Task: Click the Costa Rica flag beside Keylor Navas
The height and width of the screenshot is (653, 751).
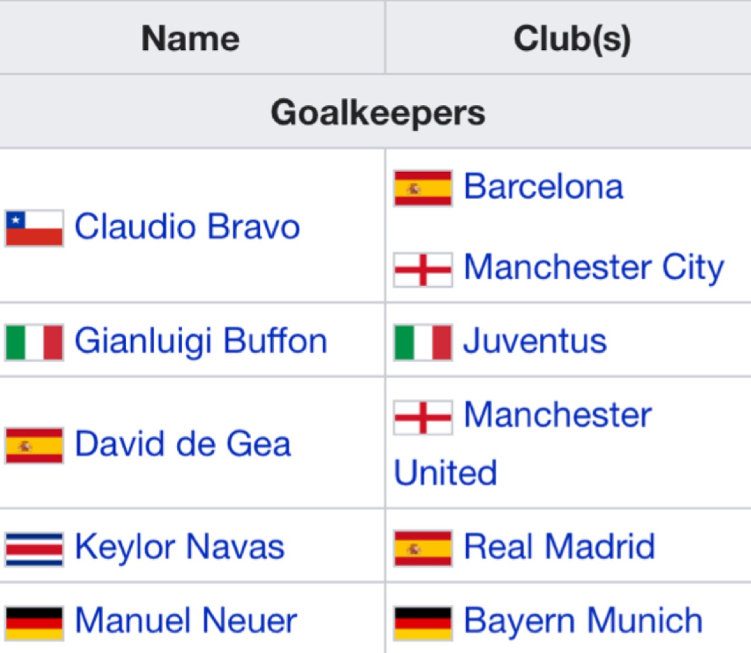Action: point(34,549)
